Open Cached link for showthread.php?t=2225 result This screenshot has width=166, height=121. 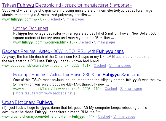click(111, 89)
